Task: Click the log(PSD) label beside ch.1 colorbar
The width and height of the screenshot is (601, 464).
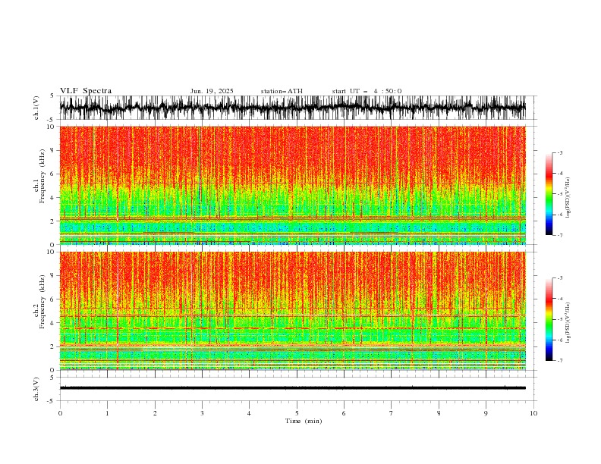Action: pyautogui.click(x=568, y=198)
